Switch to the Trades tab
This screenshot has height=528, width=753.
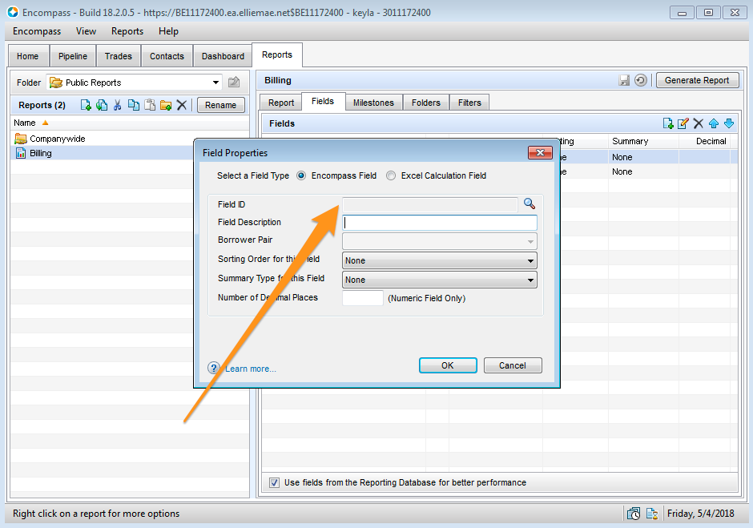[118, 56]
